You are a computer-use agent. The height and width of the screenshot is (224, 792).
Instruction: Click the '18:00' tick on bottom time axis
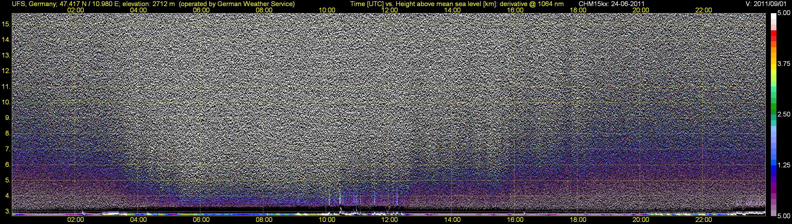click(x=578, y=220)
